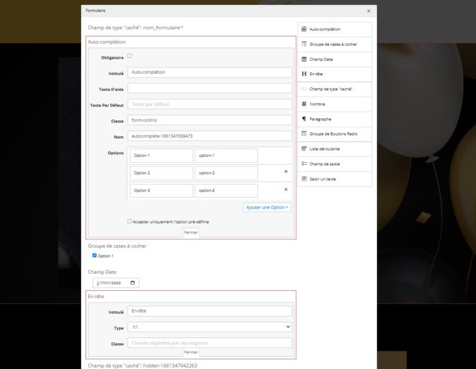Click the Champ Date calendar icon in sidebar
476x369 pixels.
pos(304,59)
